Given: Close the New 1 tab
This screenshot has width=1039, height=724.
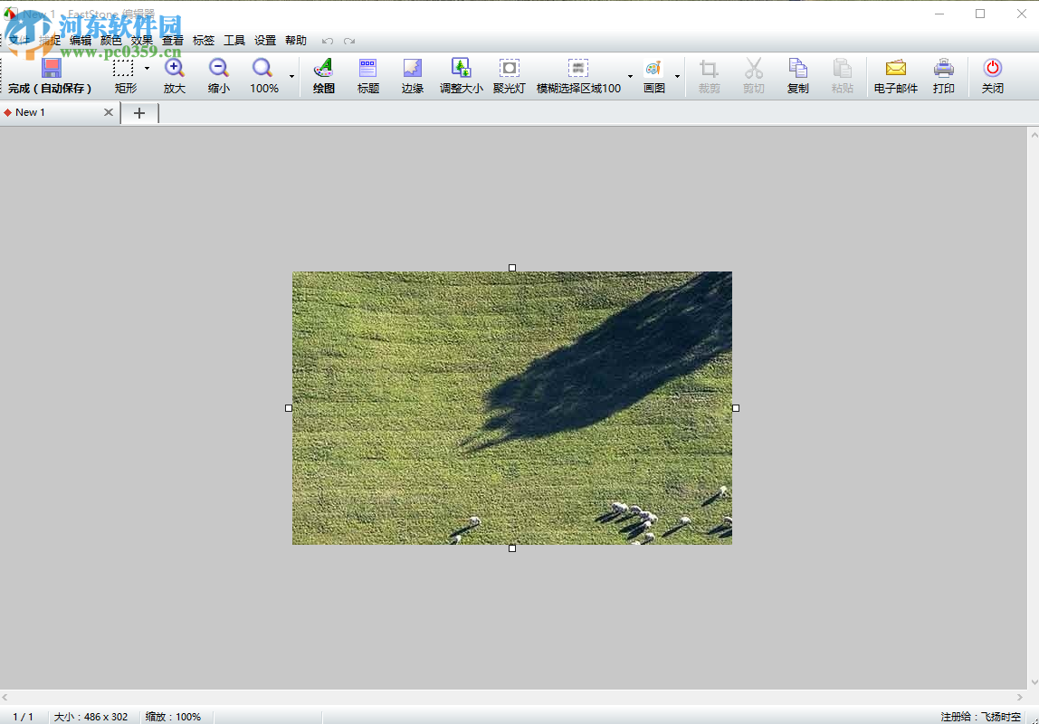Looking at the screenshot, I should (109, 112).
